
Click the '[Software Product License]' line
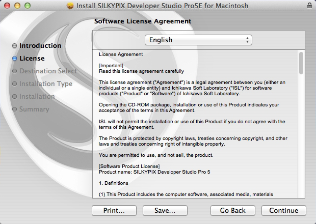click(x=129, y=166)
